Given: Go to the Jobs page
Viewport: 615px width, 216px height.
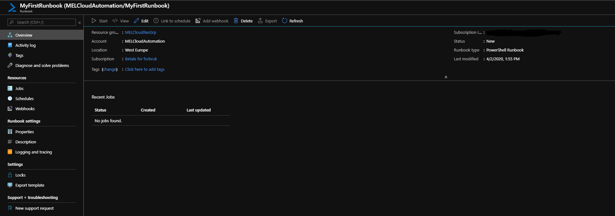Looking at the screenshot, I should pos(42,88).
